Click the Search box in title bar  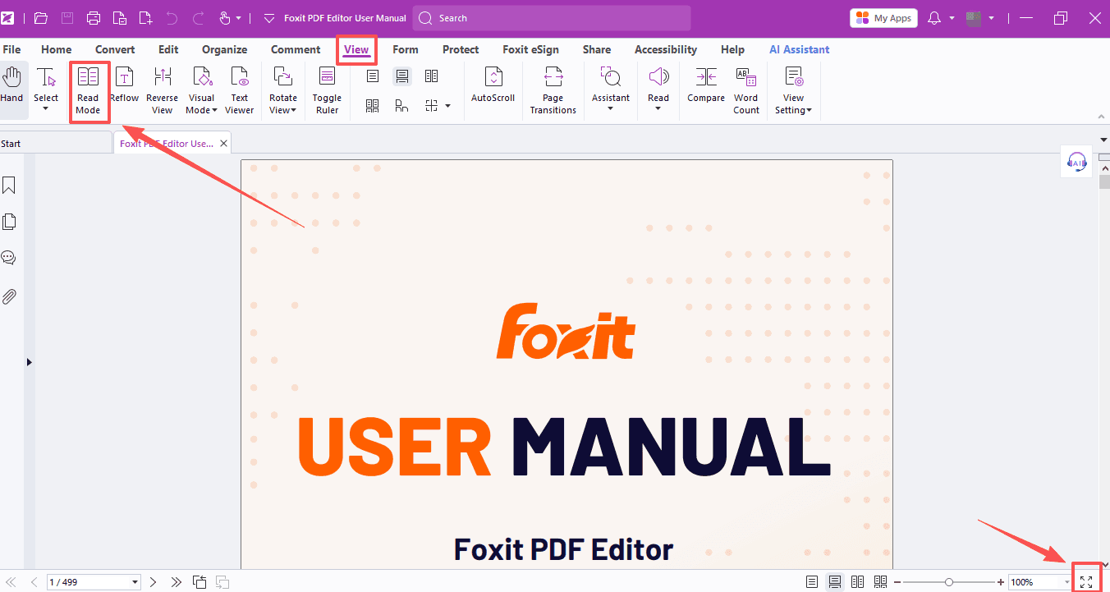pos(552,18)
